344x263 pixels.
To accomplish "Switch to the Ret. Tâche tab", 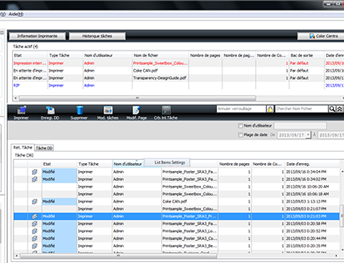I will 23,147.
